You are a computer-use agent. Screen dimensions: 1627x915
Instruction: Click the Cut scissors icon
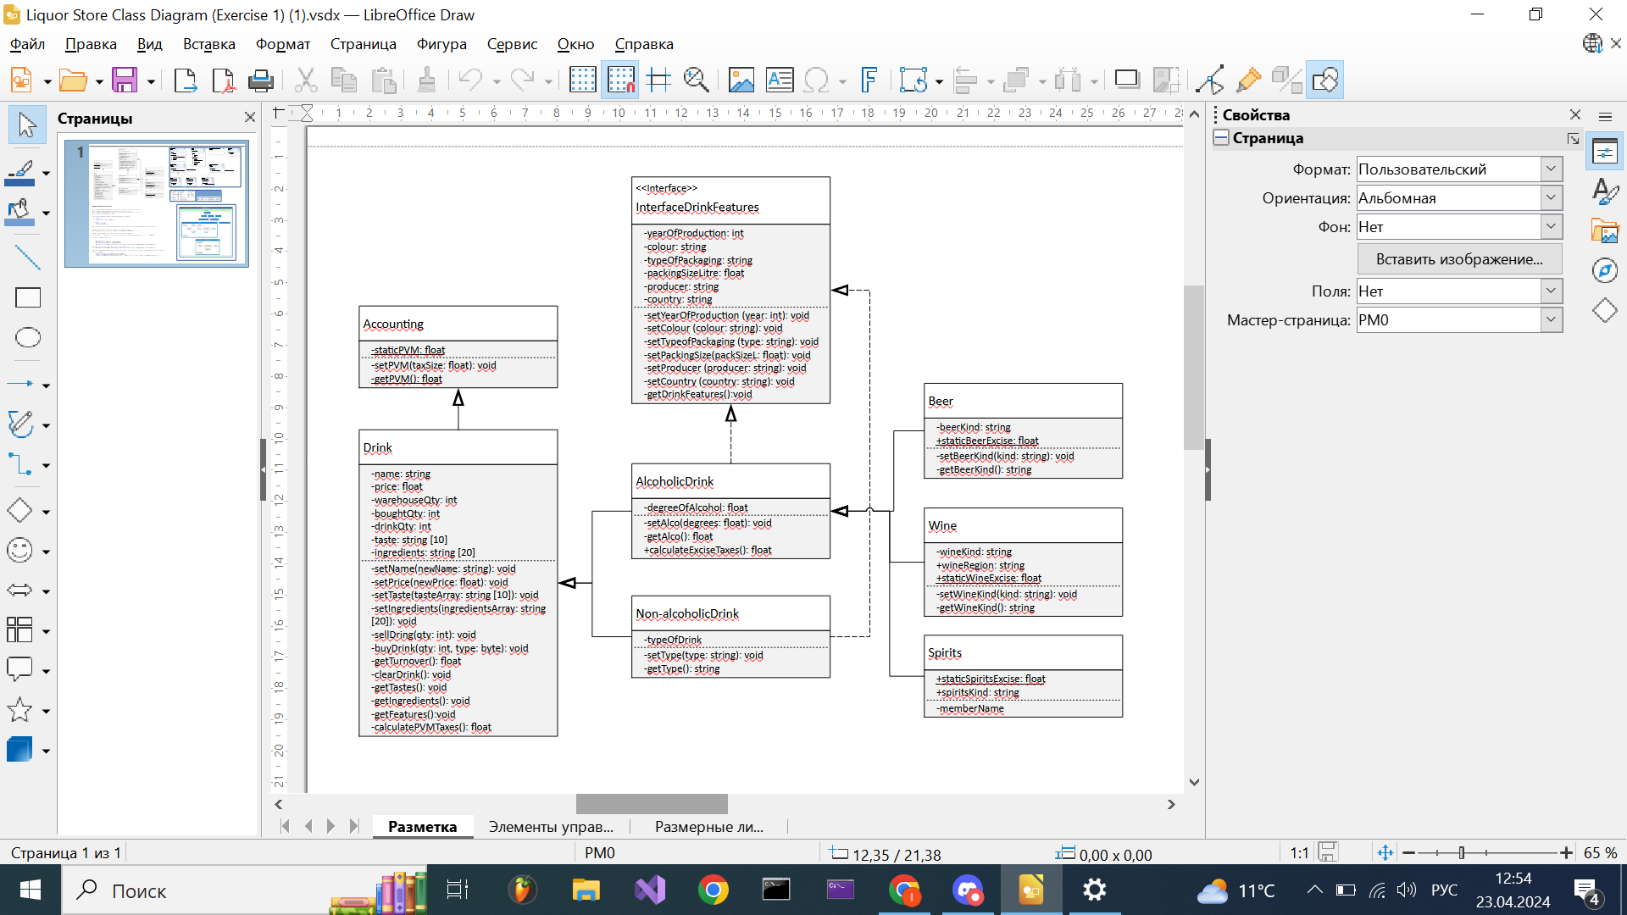pyautogui.click(x=306, y=80)
